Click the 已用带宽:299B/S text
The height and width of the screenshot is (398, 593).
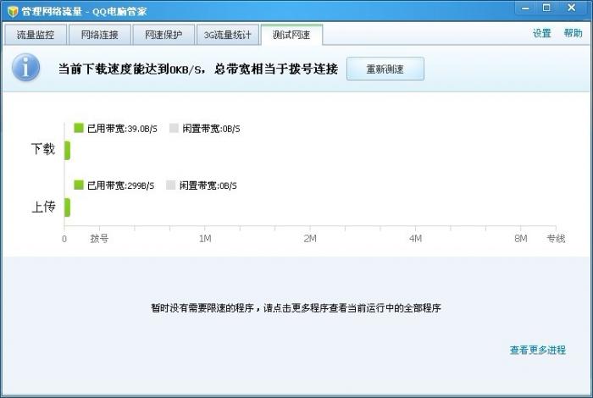(x=120, y=185)
